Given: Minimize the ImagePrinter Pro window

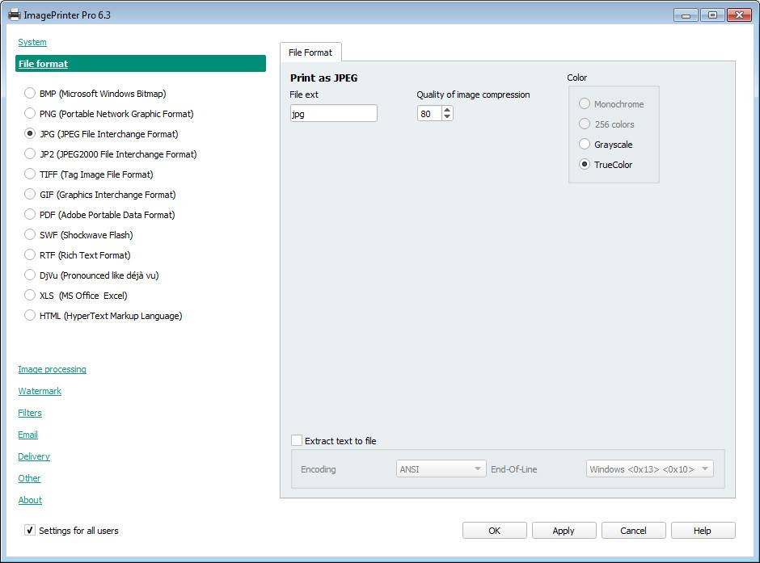Looking at the screenshot, I should tap(686, 15).
